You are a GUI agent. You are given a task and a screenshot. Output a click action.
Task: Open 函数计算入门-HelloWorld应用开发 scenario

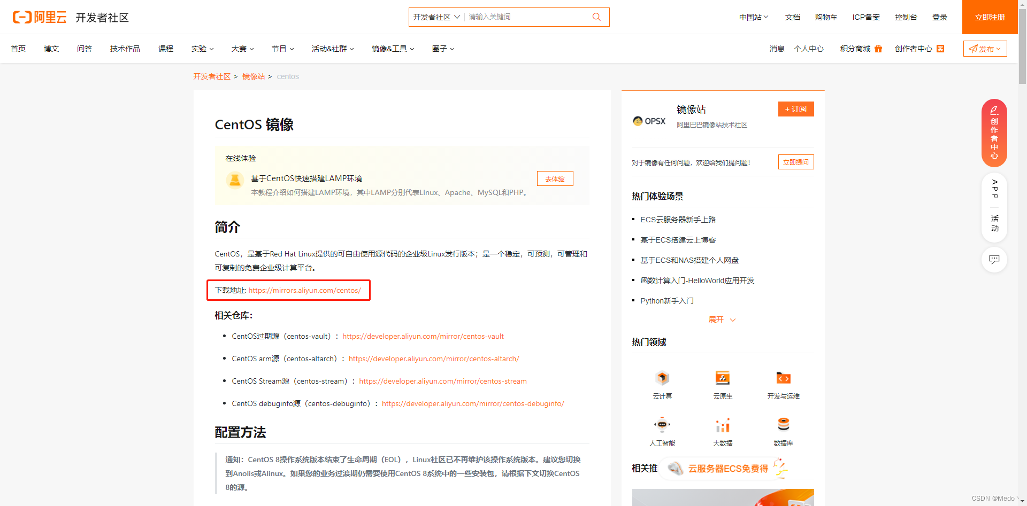pyautogui.click(x=698, y=281)
